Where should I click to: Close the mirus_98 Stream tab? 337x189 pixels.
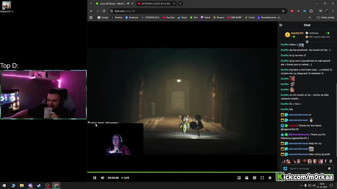pos(132,3)
